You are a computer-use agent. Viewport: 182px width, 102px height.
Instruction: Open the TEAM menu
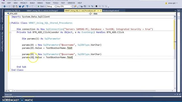coord(48,3)
